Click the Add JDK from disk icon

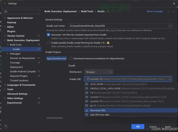87,115
